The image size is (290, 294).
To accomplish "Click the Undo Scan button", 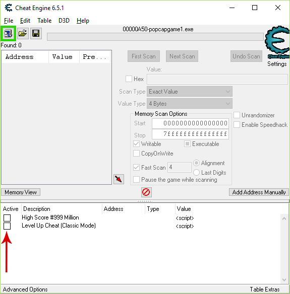I will (246, 56).
